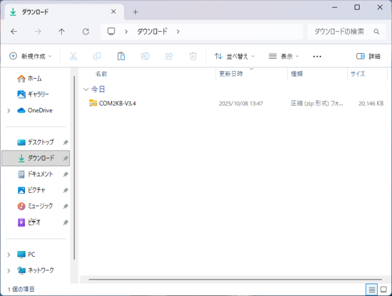The width and height of the screenshot is (392, 296).
Task: Open the 並べ替え sort dropdown
Action: [x=234, y=56]
